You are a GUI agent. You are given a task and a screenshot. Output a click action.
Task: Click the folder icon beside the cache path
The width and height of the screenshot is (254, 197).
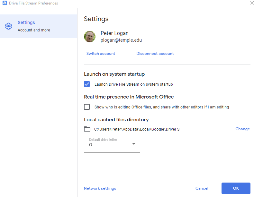[87, 129]
